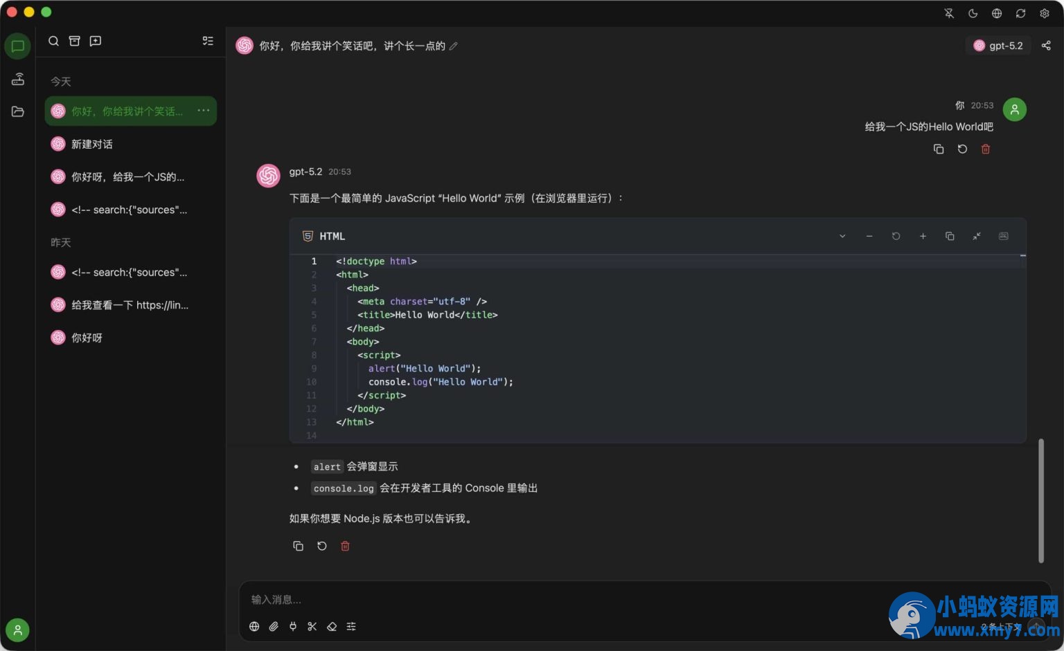The height and width of the screenshot is (651, 1064).
Task: Create a new chat with plus-bubble icon
Action: pos(96,41)
